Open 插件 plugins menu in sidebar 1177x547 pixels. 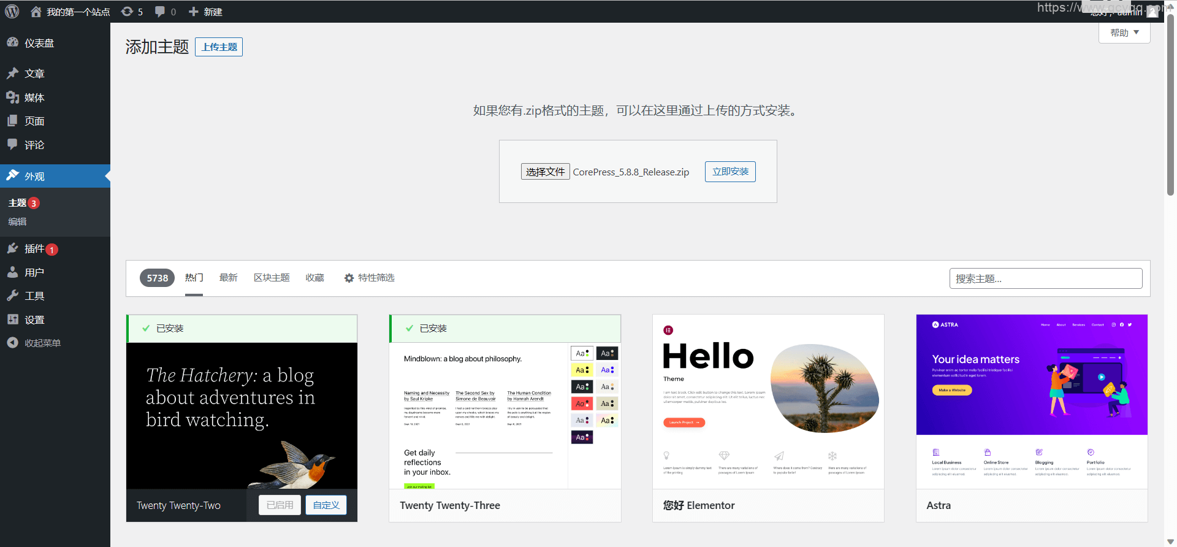click(34, 248)
